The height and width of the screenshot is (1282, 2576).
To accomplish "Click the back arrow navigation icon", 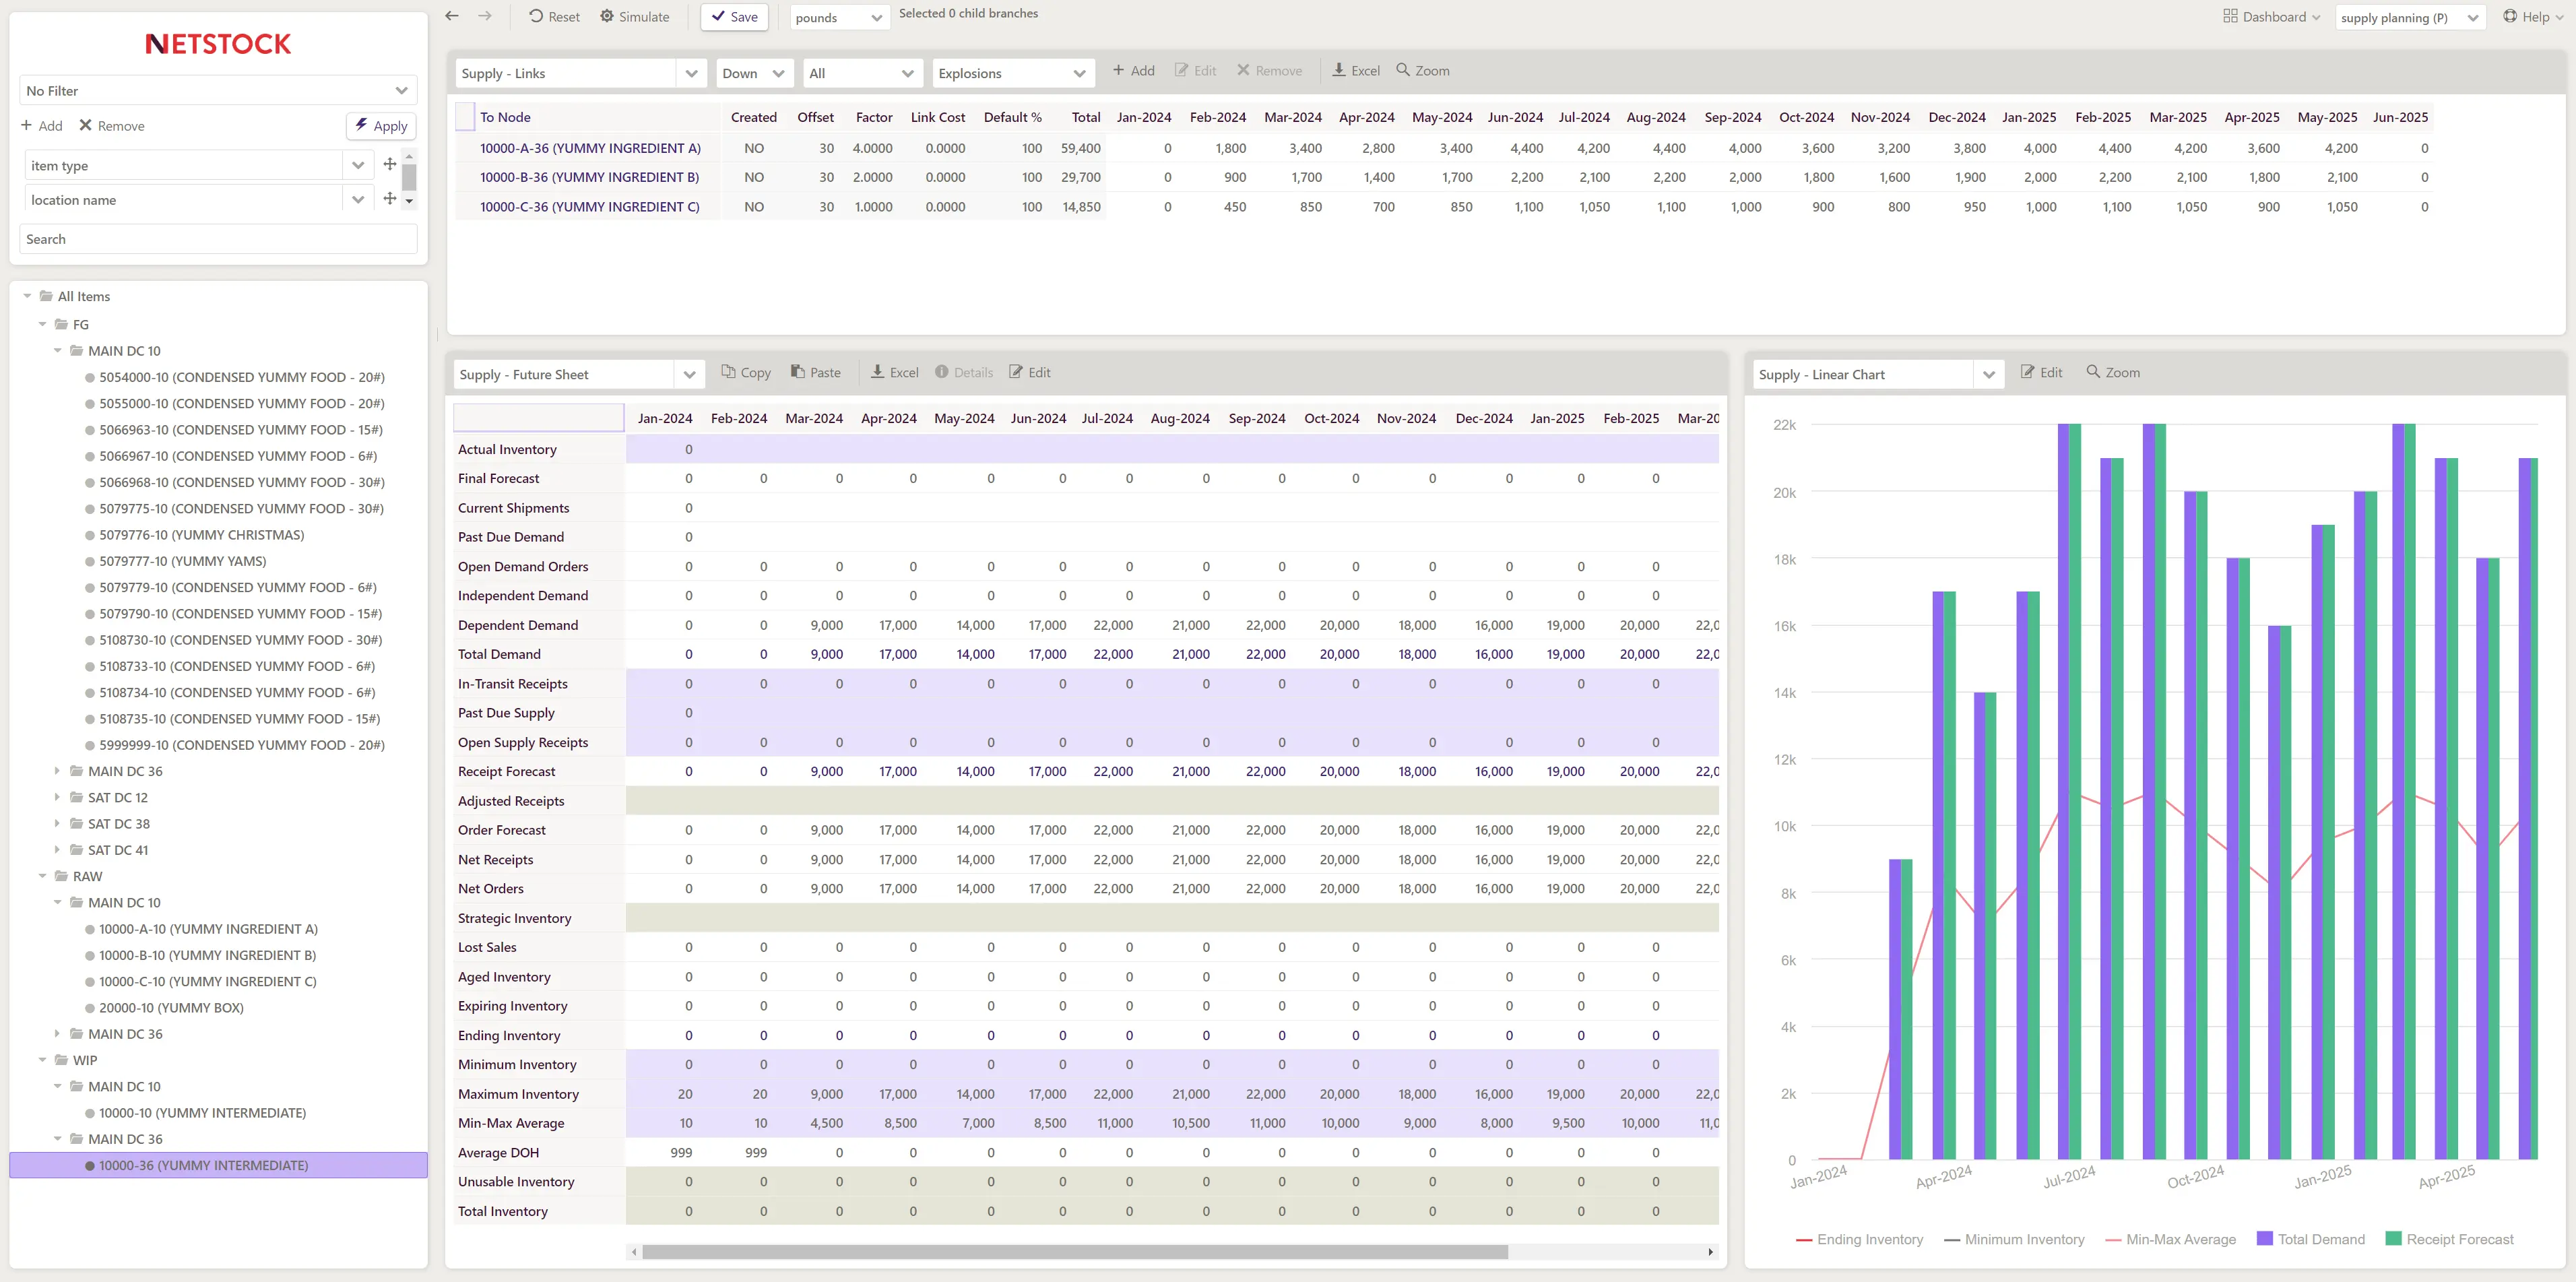I will (x=452, y=16).
